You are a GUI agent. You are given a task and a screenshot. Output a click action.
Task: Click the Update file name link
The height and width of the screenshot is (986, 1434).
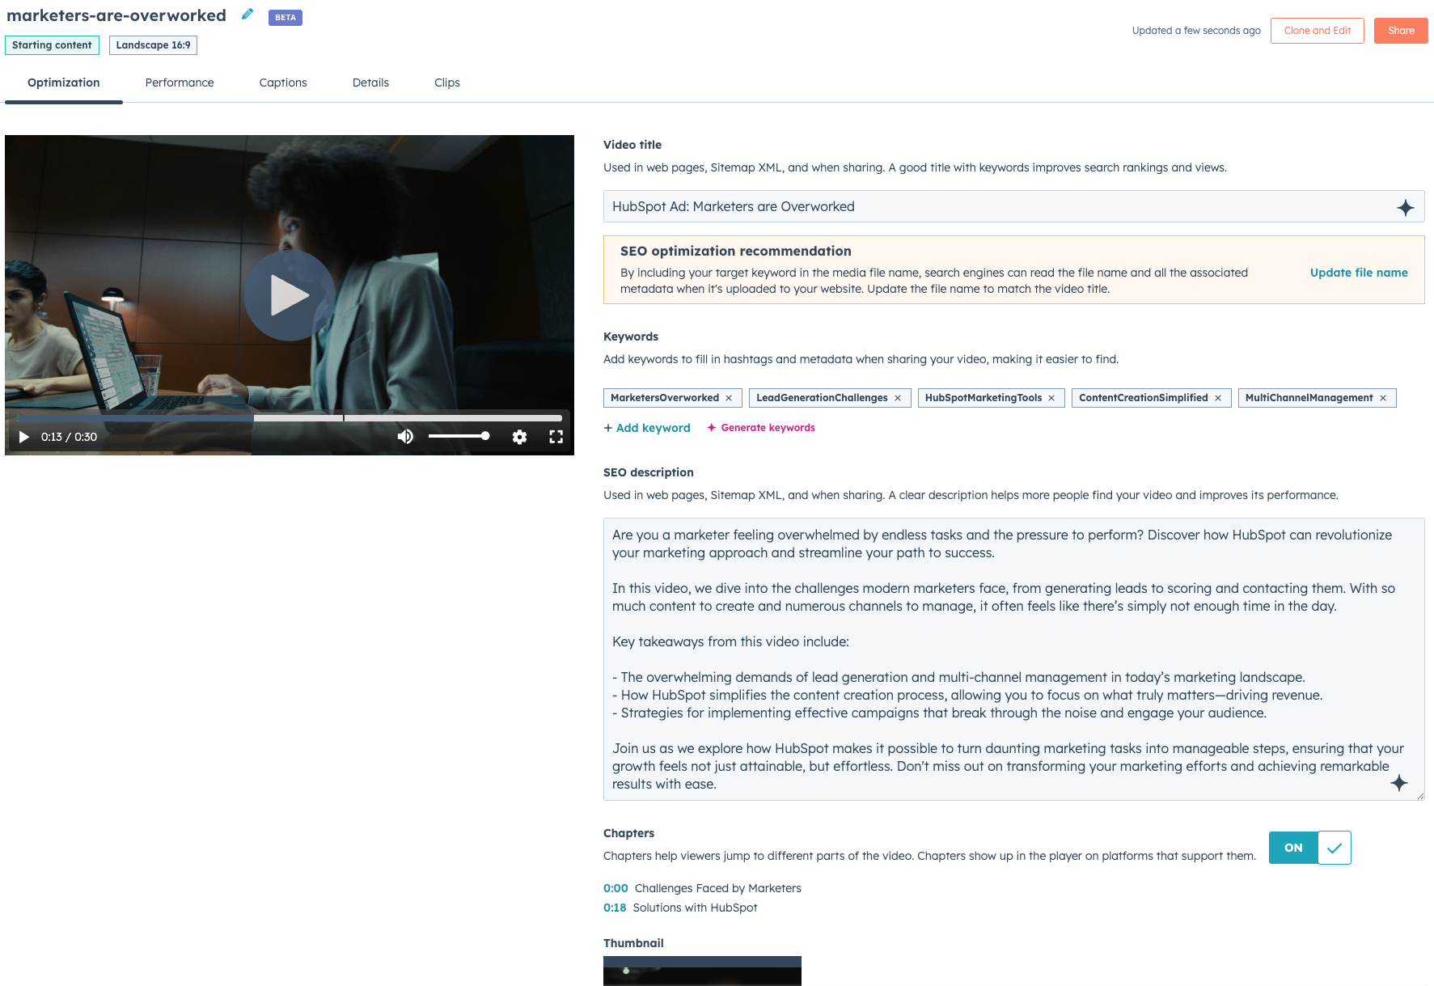[1358, 273]
